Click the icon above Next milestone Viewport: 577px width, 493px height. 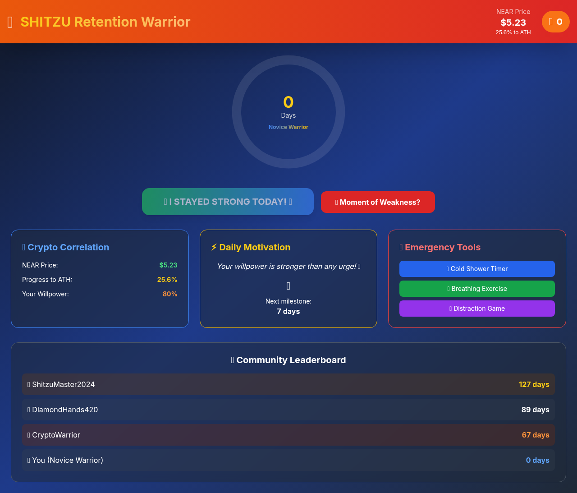[288, 286]
